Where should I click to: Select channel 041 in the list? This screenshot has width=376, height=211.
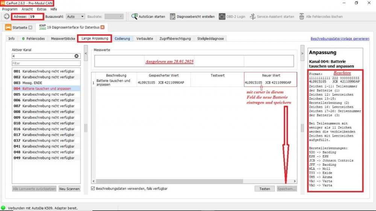[46, 146]
